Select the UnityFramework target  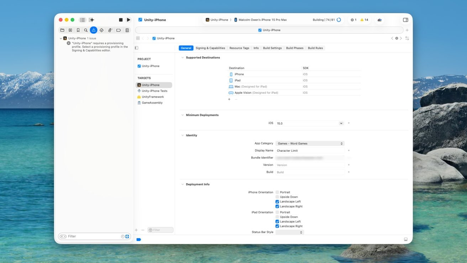[x=153, y=97]
